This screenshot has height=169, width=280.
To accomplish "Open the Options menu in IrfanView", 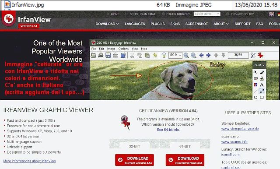I will point(123,49).
